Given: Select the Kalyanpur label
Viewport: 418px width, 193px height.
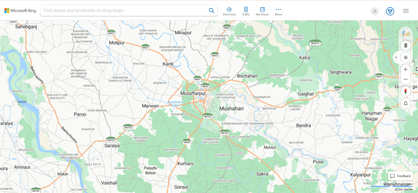Looking at the screenshot, I should [360, 175].
